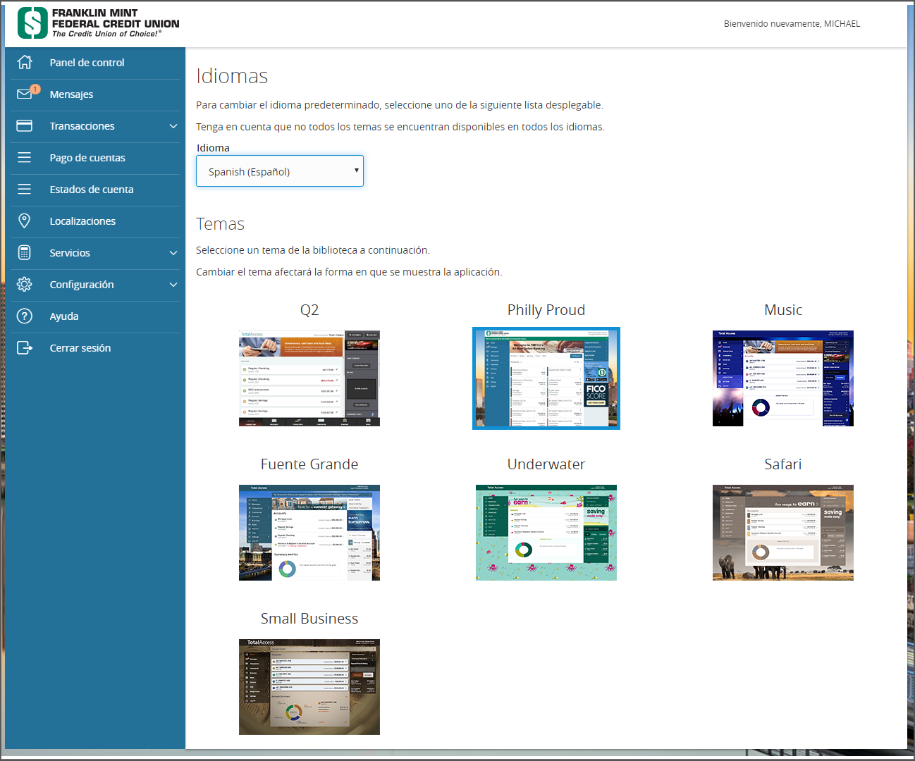Open the Idioma language dropdown
Viewport: 915px width, 761px height.
pos(280,171)
